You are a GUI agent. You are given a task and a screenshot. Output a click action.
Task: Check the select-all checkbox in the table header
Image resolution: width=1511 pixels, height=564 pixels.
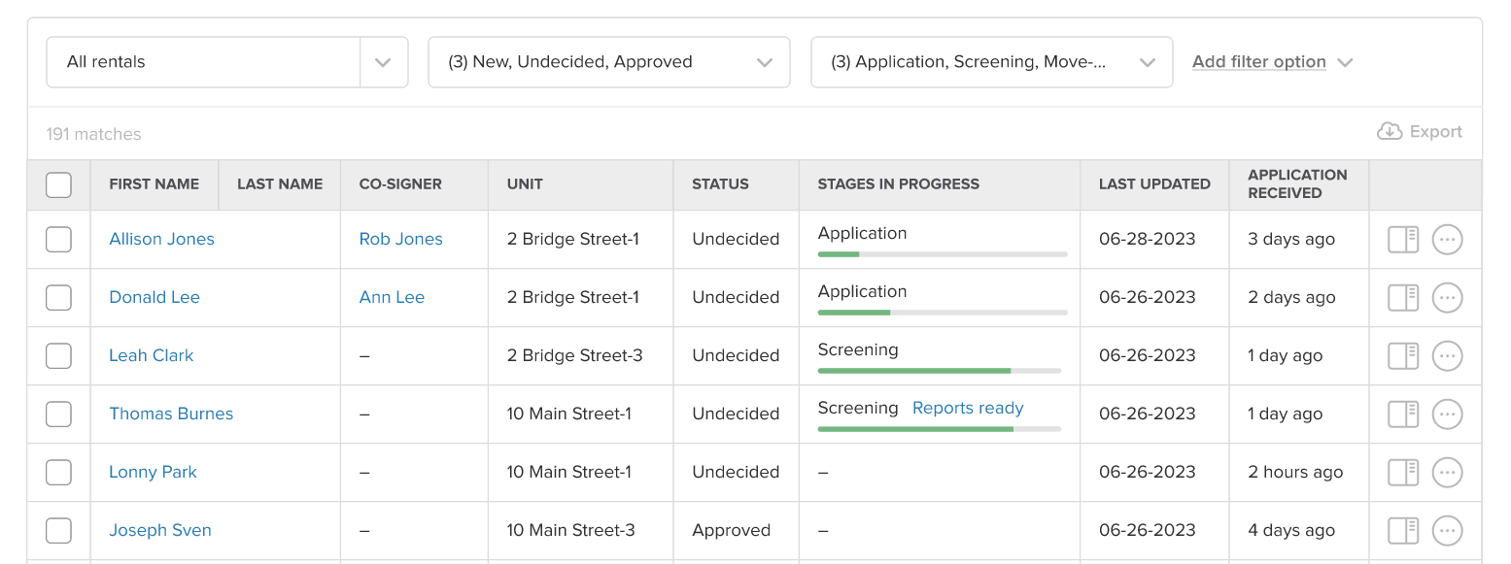pyautogui.click(x=58, y=184)
